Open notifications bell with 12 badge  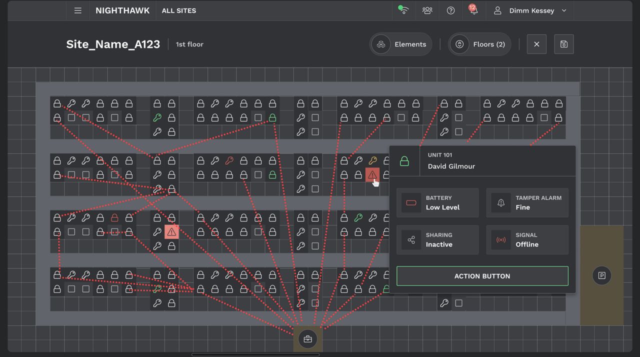(473, 10)
